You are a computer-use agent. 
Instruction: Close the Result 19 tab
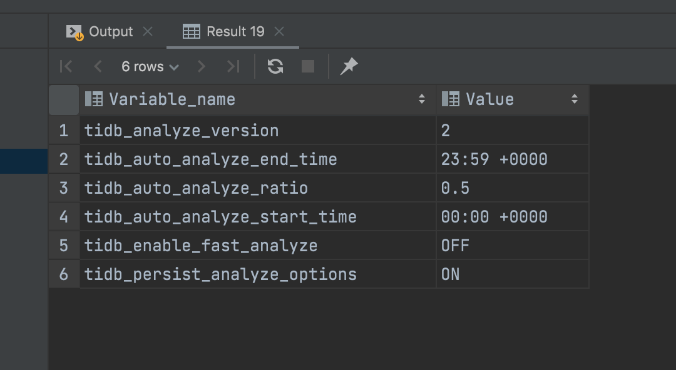(x=279, y=31)
